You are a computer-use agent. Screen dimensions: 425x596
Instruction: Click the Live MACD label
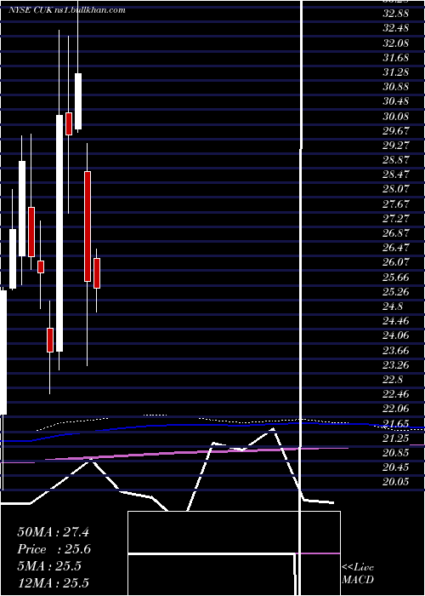coord(358,573)
